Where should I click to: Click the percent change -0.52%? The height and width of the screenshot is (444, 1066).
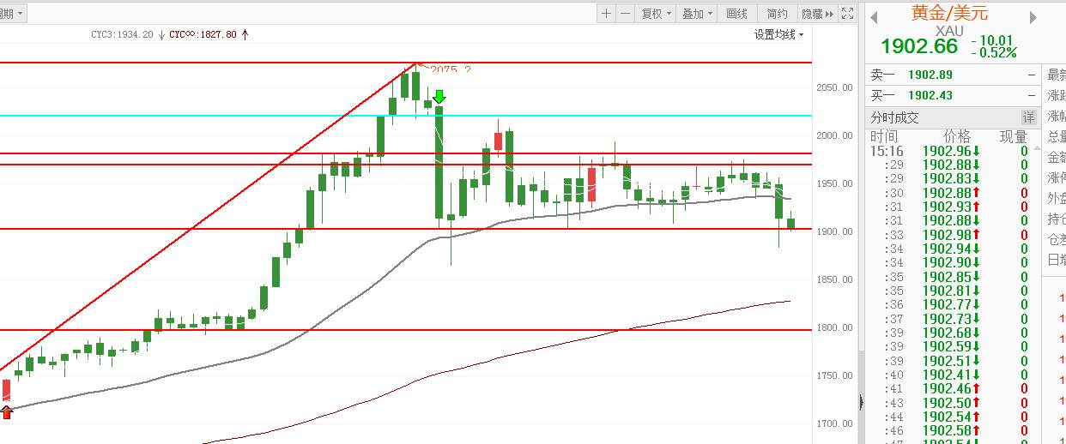point(993,53)
